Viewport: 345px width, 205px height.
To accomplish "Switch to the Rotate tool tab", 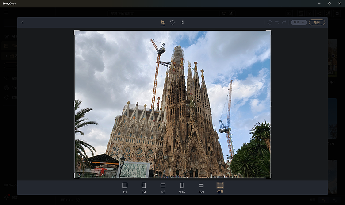I will [172, 23].
